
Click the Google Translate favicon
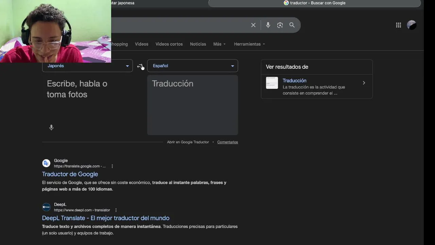point(46,163)
